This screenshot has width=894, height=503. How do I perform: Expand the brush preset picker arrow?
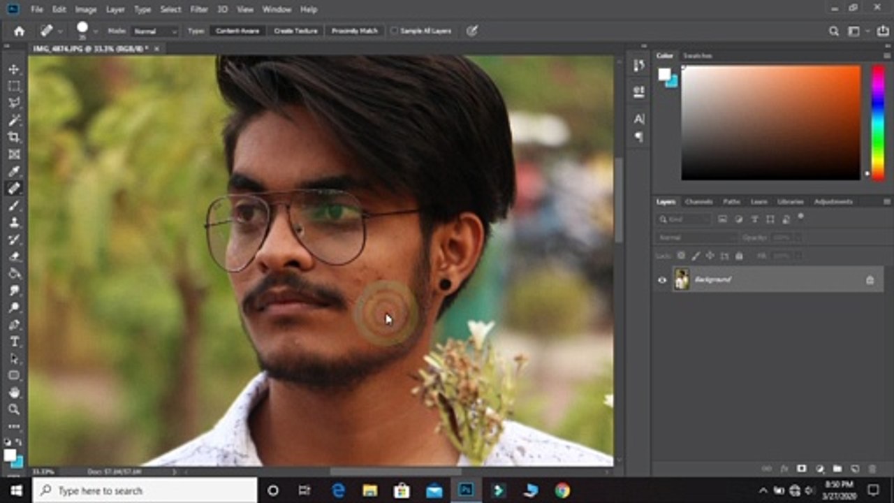96,31
